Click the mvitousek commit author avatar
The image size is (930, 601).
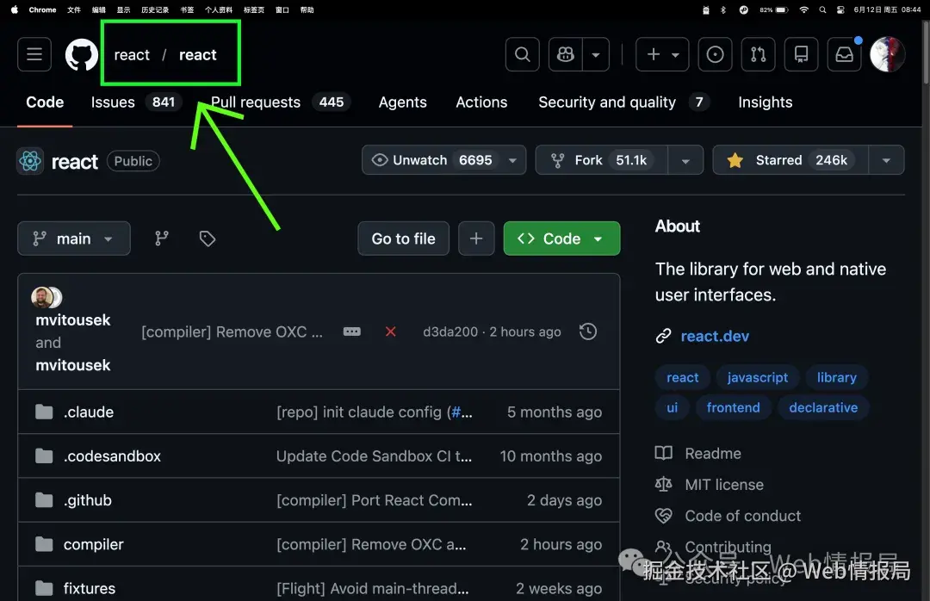point(42,297)
